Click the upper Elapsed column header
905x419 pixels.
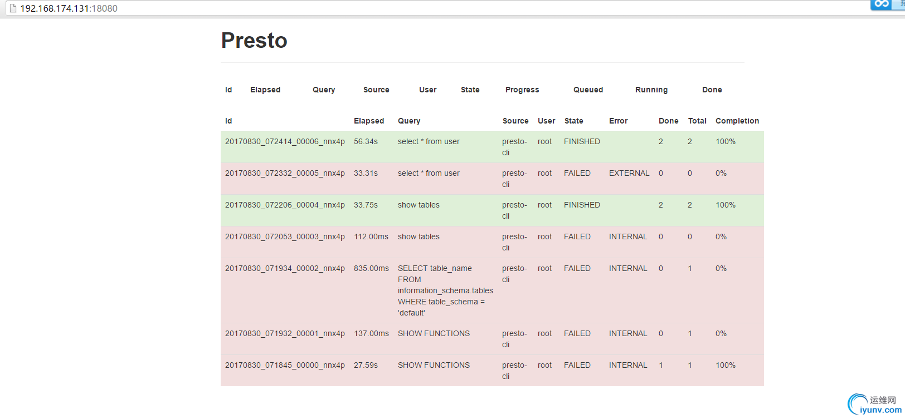265,90
